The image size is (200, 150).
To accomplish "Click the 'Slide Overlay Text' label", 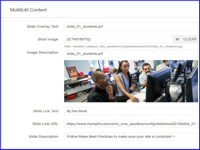I will click(42, 27).
